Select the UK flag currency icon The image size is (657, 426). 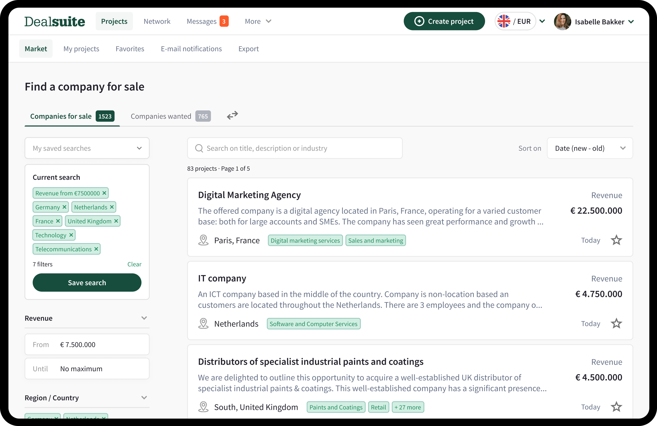(x=504, y=21)
